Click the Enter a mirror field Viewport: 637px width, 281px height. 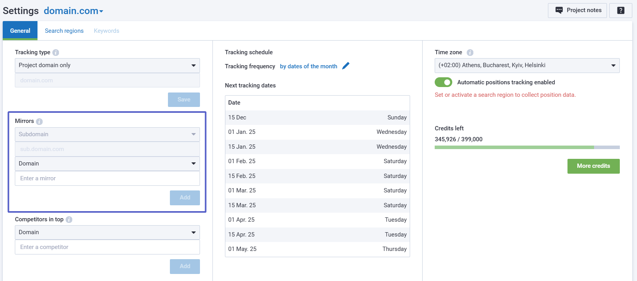coord(107,178)
